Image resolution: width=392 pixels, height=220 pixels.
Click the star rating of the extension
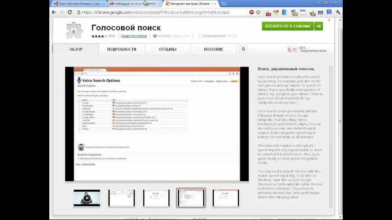pyautogui.click(x=99, y=36)
